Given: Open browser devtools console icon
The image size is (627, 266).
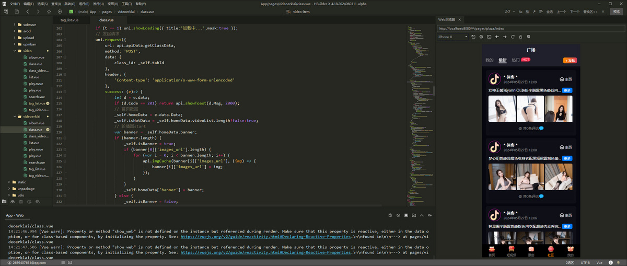Looking at the screenshot, I should tap(489, 37).
